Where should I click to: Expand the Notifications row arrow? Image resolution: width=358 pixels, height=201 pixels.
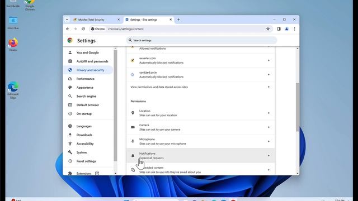pyautogui.click(x=268, y=156)
